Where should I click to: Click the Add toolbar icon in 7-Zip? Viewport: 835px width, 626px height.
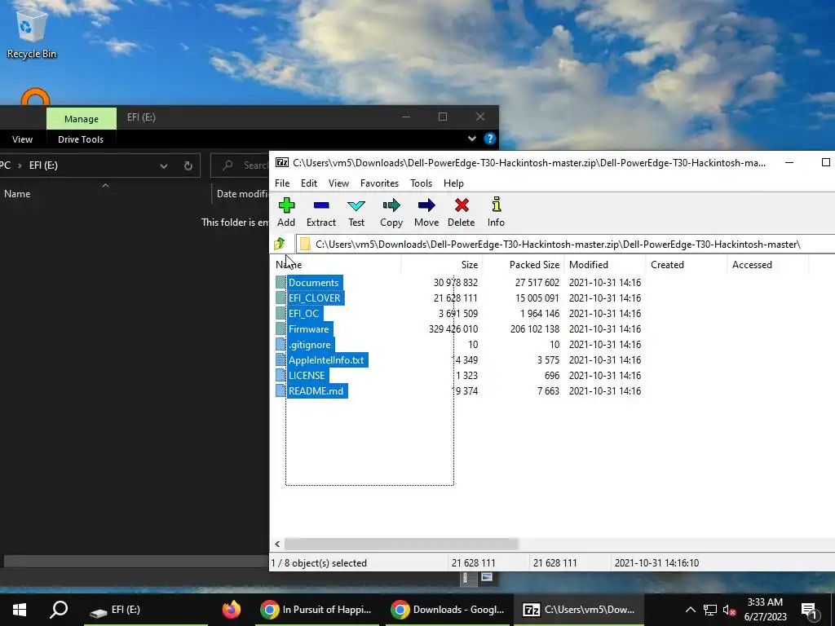[286, 212]
